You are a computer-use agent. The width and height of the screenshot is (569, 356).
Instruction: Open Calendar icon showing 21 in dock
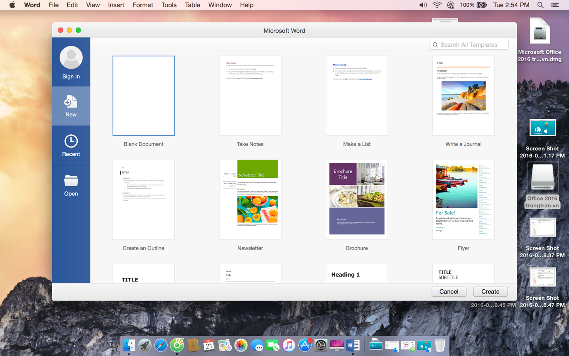click(x=209, y=345)
